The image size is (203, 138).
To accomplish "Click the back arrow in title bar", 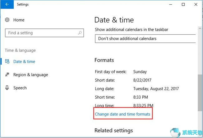I will [7, 4].
